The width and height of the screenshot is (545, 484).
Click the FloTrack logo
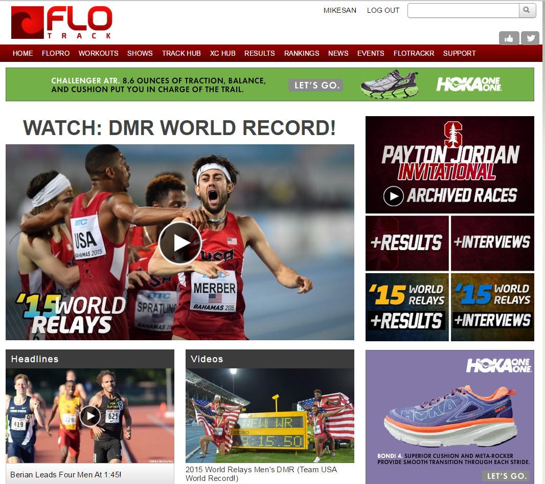[61, 23]
